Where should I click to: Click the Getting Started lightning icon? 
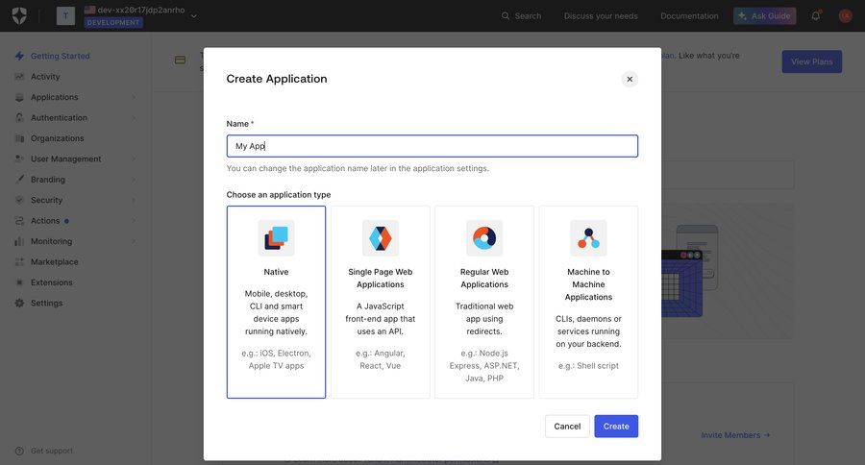(x=19, y=56)
